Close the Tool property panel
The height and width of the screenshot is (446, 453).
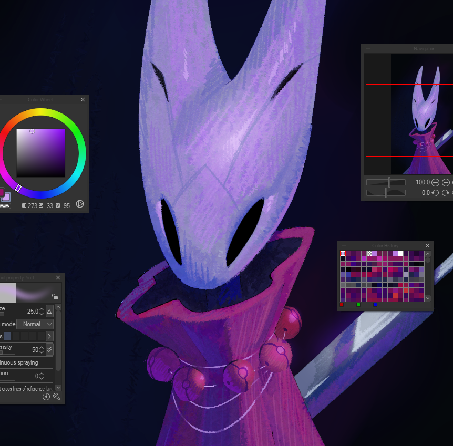tap(58, 277)
